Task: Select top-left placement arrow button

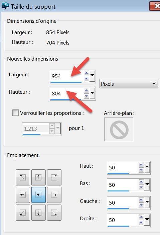Action: (x=23, y=177)
